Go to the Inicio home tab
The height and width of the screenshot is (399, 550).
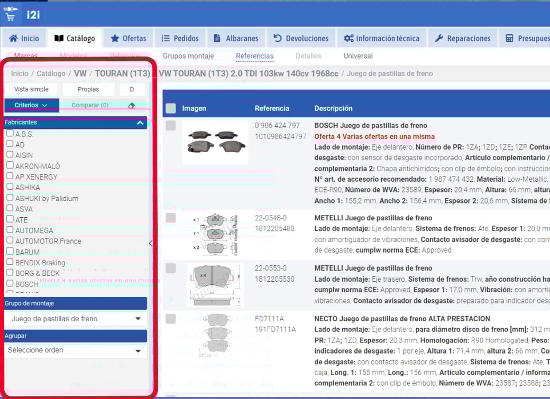point(24,38)
